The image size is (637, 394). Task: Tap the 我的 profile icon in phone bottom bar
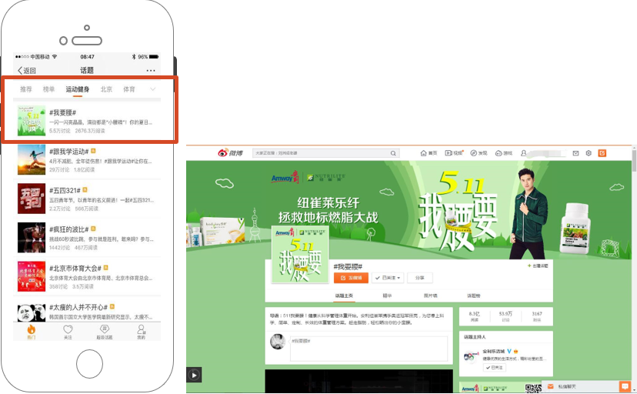point(141,329)
